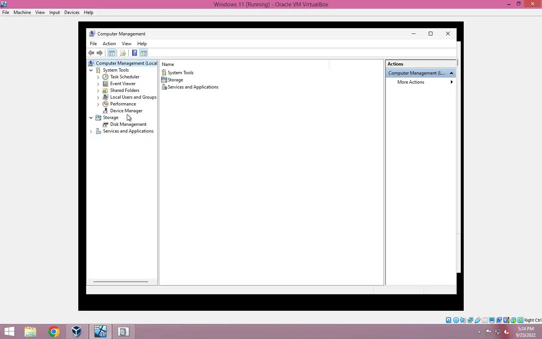Click VirtualBox hard disk status icon
The height and width of the screenshot is (339, 542).
tap(449, 320)
